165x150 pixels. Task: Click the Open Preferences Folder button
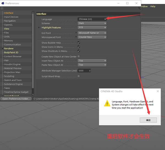coord(16,99)
